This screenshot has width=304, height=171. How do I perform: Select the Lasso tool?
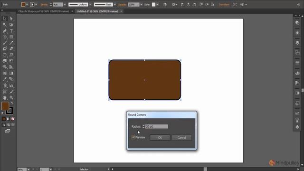pos(11,25)
